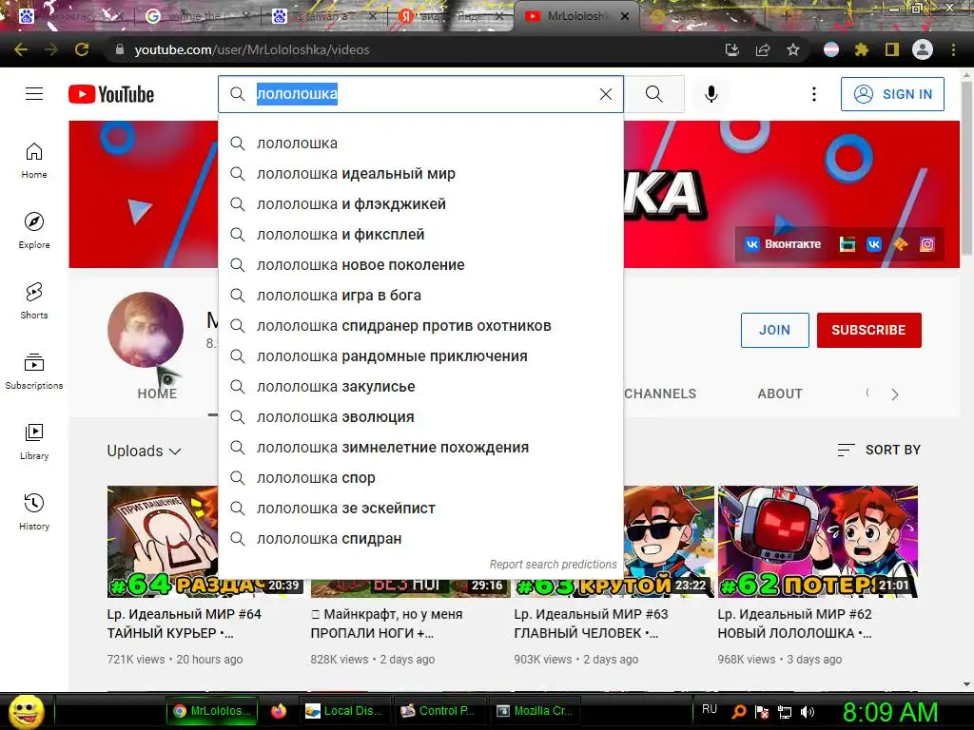This screenshot has height=730, width=974.
Task: Select suggestion 'лололошка зе эскейпист'
Action: [420, 509]
